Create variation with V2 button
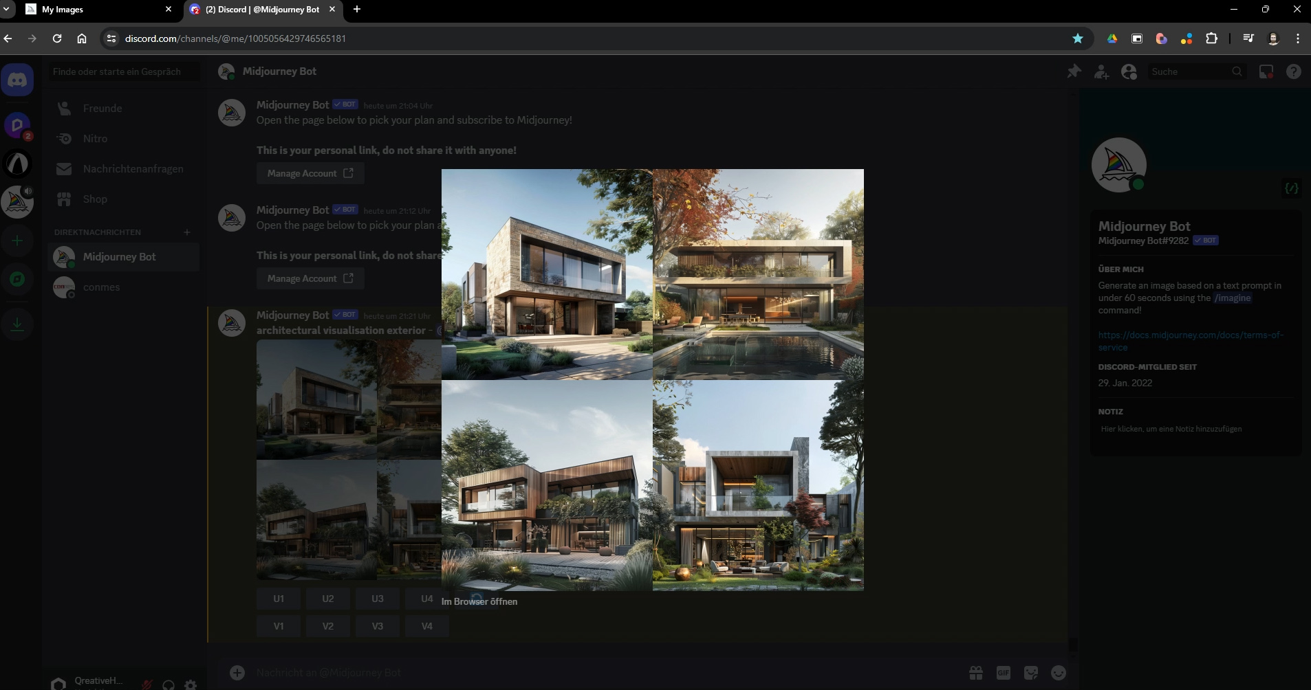The width and height of the screenshot is (1311, 690). point(328,626)
